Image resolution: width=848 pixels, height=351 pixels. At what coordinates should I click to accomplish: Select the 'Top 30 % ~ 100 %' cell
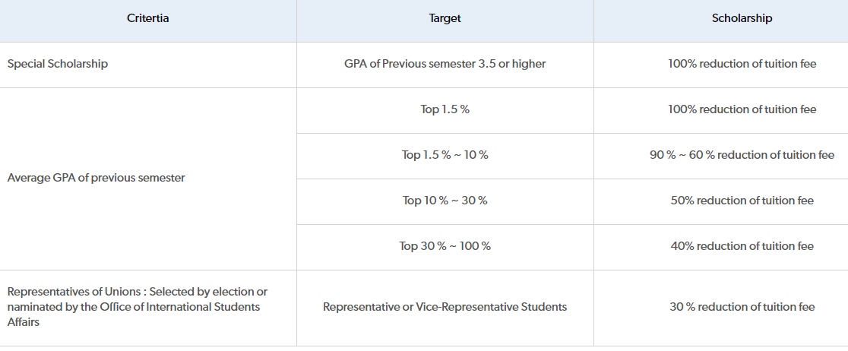[x=445, y=246]
